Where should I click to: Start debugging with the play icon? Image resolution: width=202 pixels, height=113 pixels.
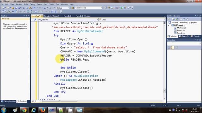pos(54,8)
